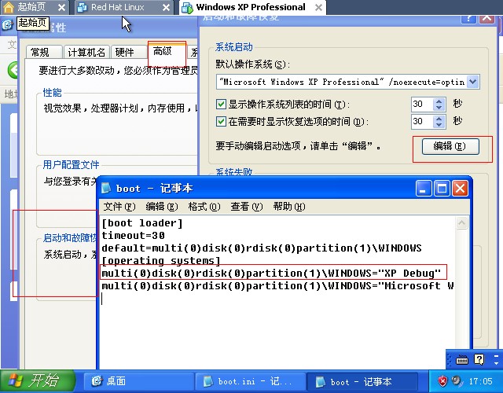Click the 17:05 system clock
Image resolution: width=503 pixels, height=393 pixels.
tap(480, 381)
